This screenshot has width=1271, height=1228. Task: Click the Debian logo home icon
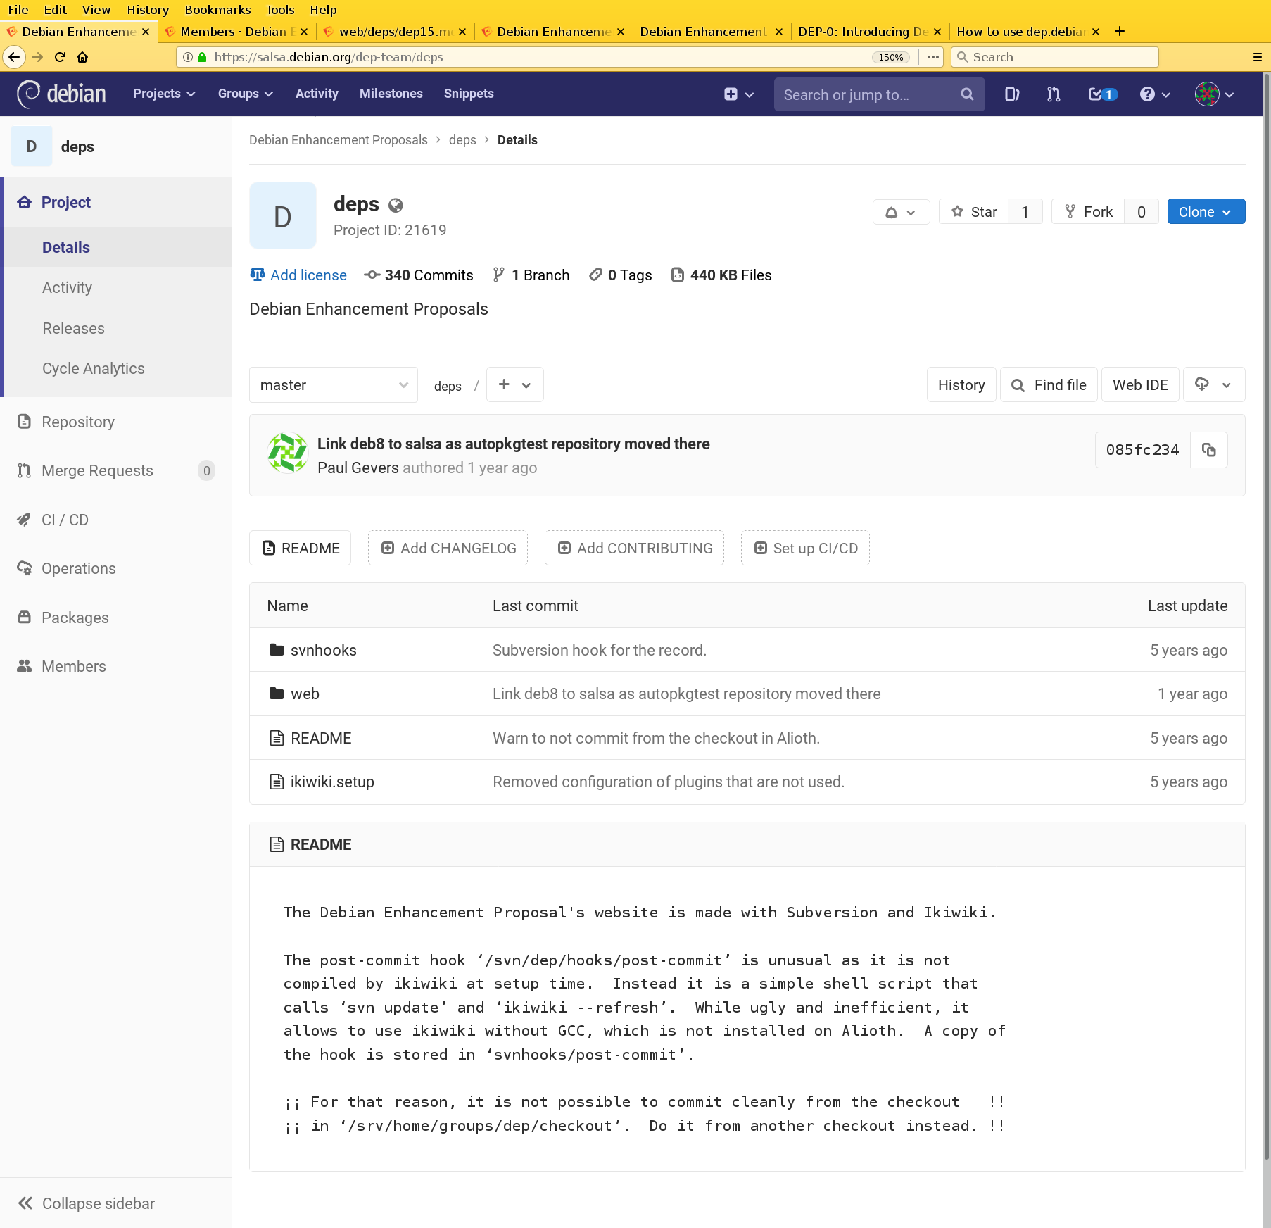[61, 94]
